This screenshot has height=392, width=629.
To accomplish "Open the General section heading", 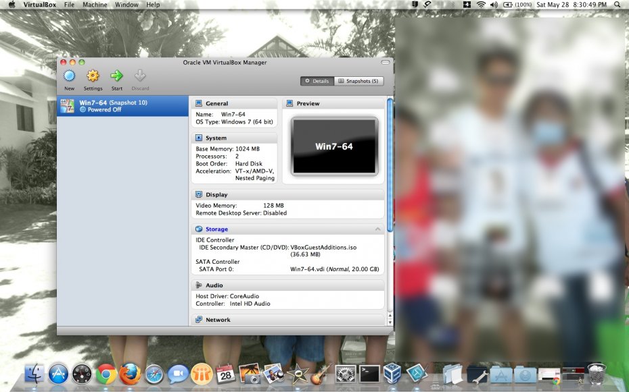I will [216, 104].
